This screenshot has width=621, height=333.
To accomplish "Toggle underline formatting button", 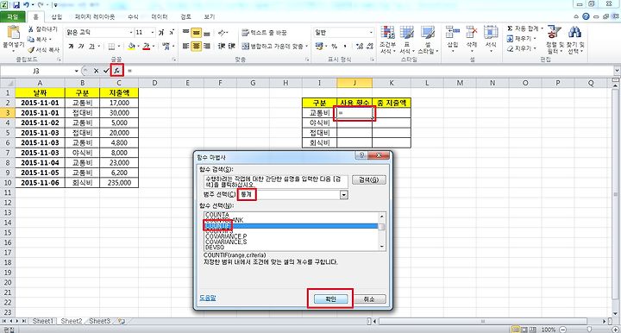I will pyautogui.click(x=91, y=47).
